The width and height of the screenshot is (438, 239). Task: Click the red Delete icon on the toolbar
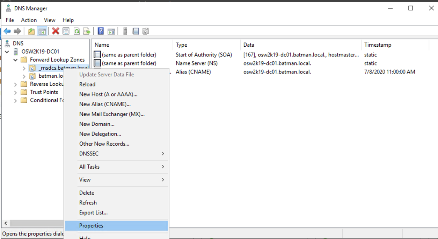(x=55, y=31)
